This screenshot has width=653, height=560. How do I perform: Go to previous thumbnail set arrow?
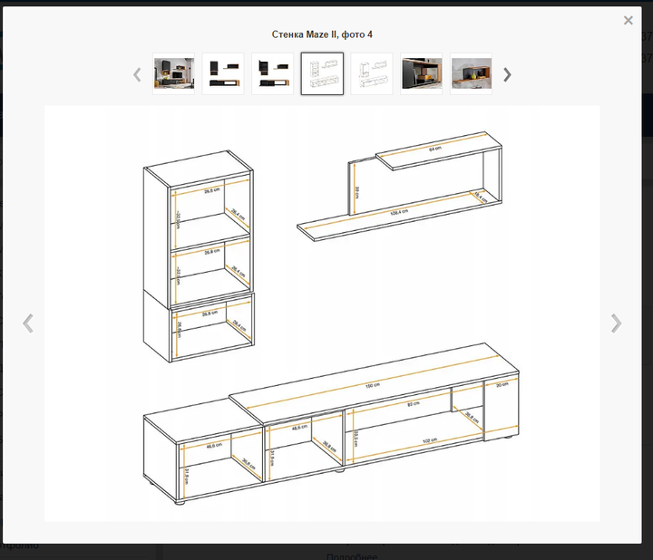137,75
